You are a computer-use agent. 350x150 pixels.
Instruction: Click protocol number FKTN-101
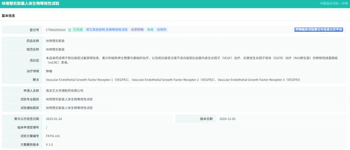point(53,136)
